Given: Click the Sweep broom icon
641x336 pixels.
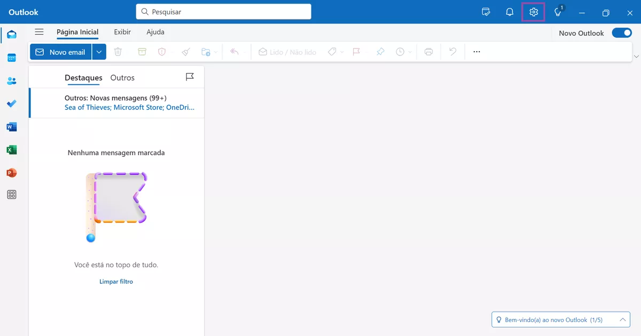Looking at the screenshot, I should pyautogui.click(x=185, y=51).
